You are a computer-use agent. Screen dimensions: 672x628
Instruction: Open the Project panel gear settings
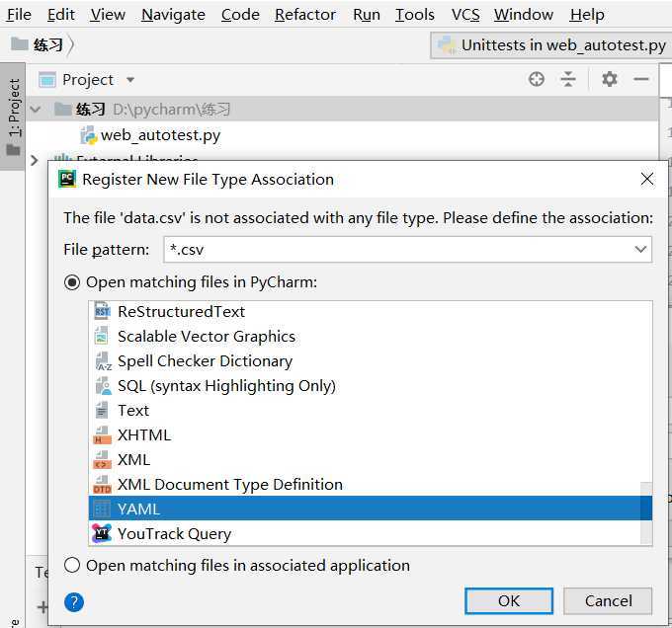click(609, 79)
